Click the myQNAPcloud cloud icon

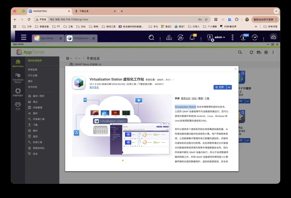[273, 37]
